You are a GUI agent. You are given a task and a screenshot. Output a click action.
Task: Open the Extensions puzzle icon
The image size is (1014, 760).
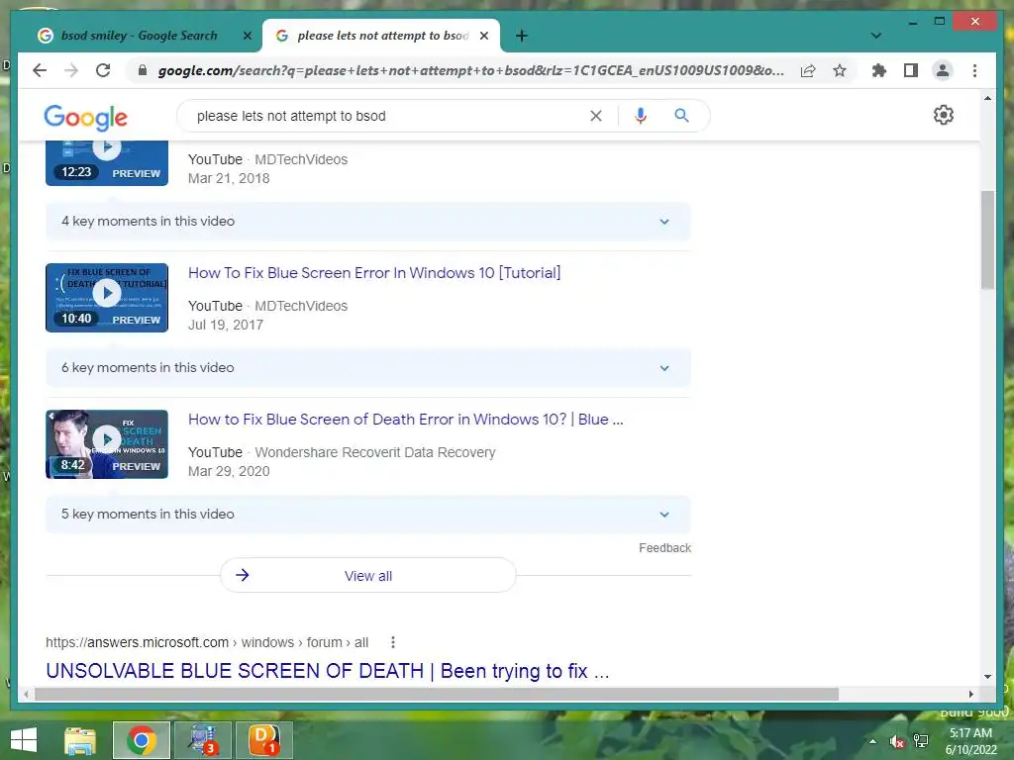point(879,70)
